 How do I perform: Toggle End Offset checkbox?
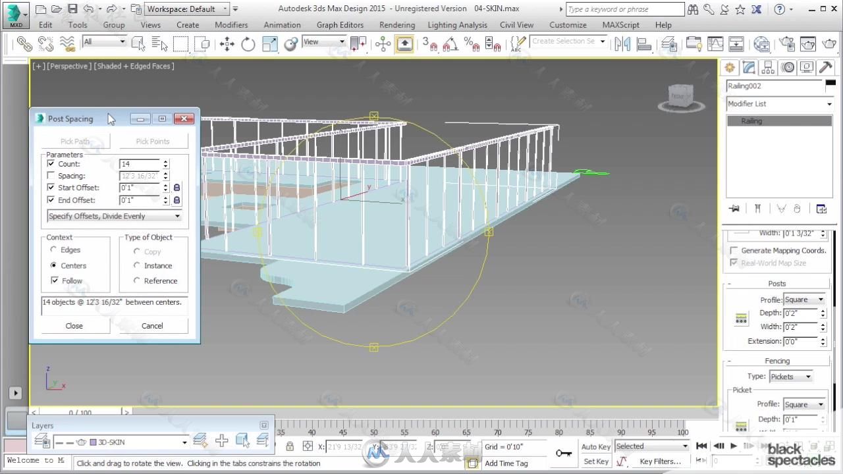(51, 200)
